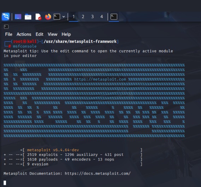Click the msfconsole command text
The height and width of the screenshot is (187, 201).
[x=25, y=46]
